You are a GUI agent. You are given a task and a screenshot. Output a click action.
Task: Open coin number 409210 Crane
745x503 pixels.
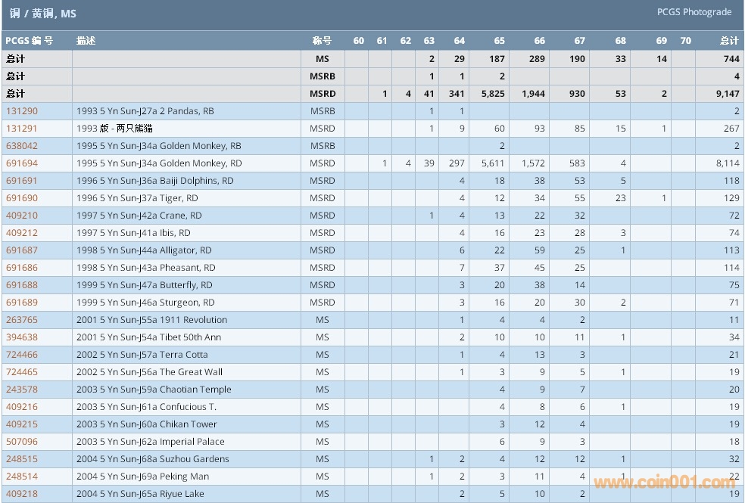pos(22,216)
